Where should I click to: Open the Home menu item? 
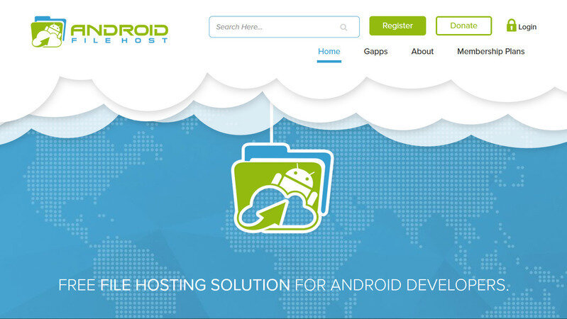click(x=329, y=51)
